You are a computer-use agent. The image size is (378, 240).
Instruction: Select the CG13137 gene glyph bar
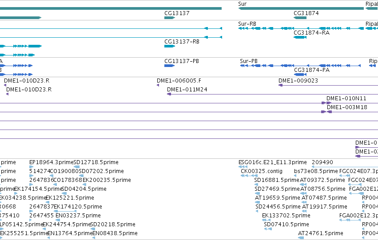tap(170, 18)
